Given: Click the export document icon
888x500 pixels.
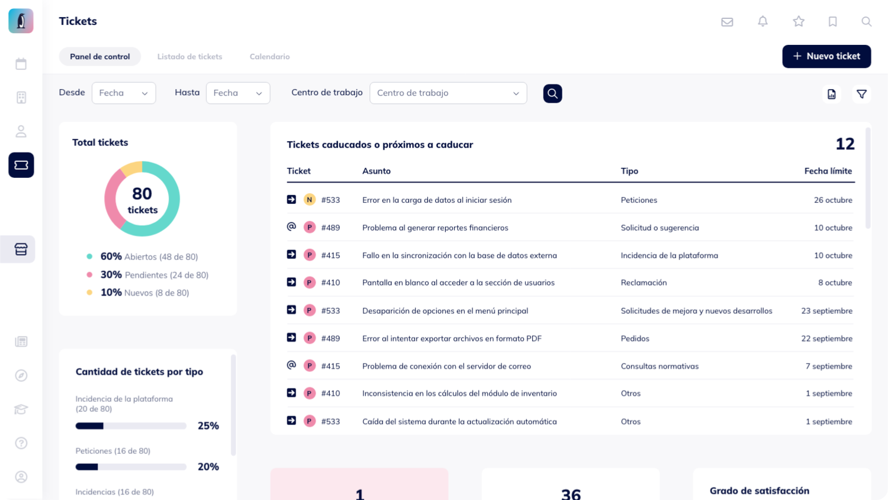Looking at the screenshot, I should pyautogui.click(x=832, y=94).
